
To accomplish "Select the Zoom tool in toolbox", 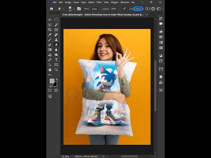I will coord(56,70).
